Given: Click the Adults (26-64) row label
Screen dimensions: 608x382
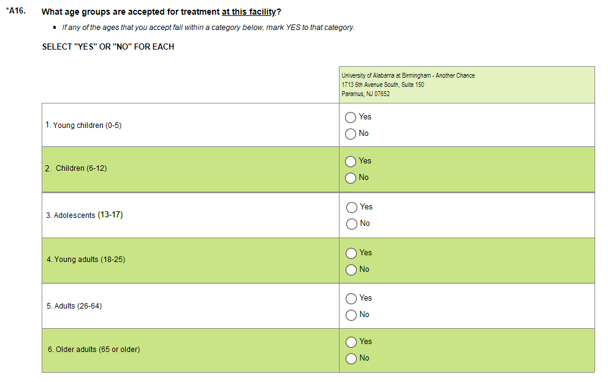Looking at the screenshot, I should pos(74,306).
